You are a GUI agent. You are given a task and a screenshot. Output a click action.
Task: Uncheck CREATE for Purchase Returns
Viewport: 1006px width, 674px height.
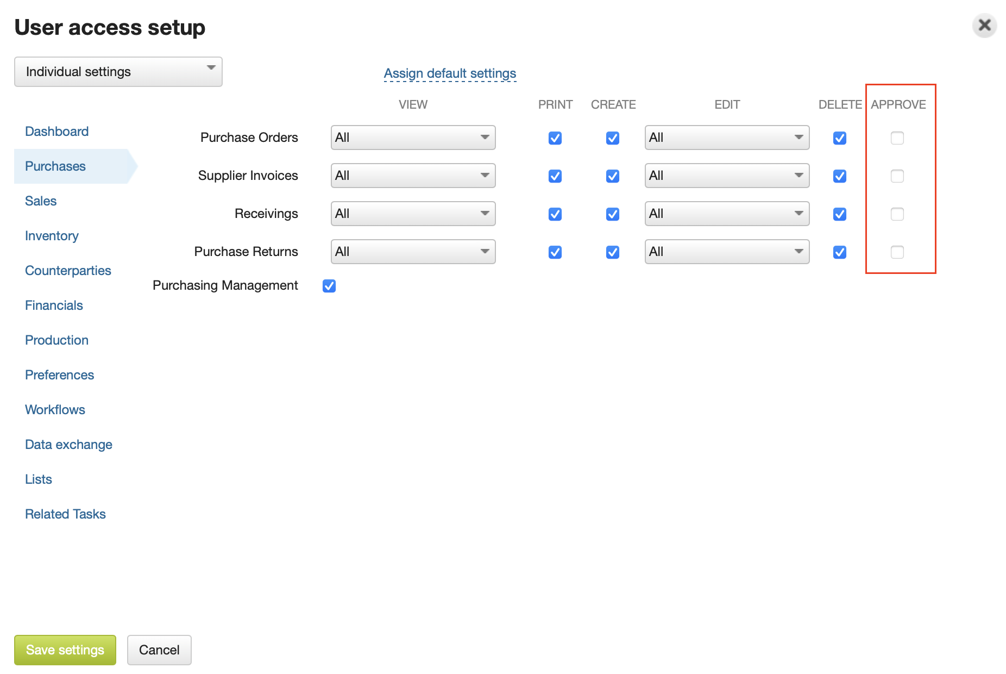pyautogui.click(x=613, y=252)
